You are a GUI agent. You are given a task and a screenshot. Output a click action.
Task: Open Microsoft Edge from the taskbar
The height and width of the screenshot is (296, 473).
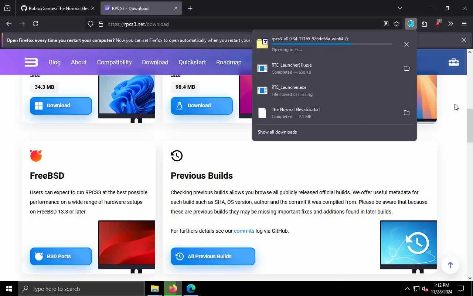[x=191, y=289]
